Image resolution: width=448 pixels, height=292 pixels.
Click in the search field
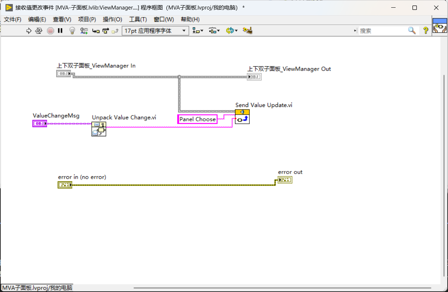[x=383, y=31]
